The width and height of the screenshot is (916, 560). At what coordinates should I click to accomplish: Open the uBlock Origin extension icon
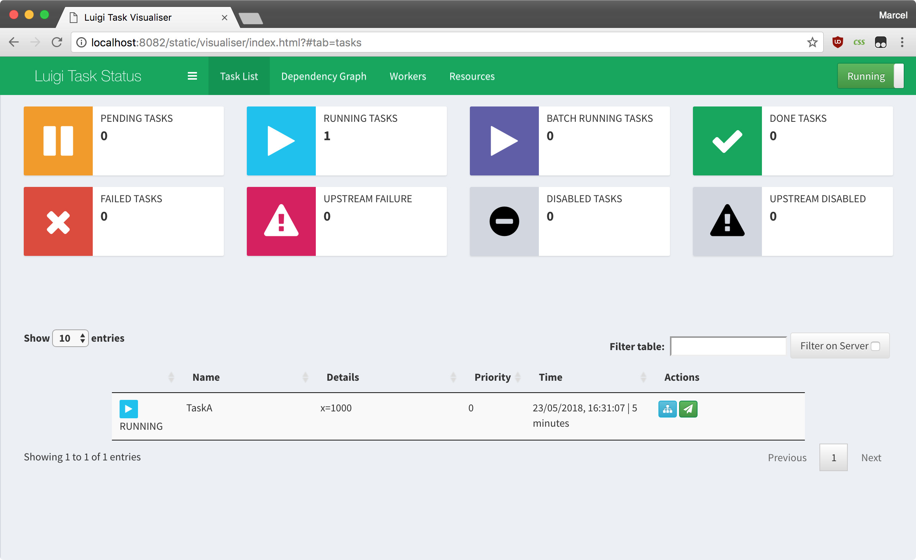[838, 42]
